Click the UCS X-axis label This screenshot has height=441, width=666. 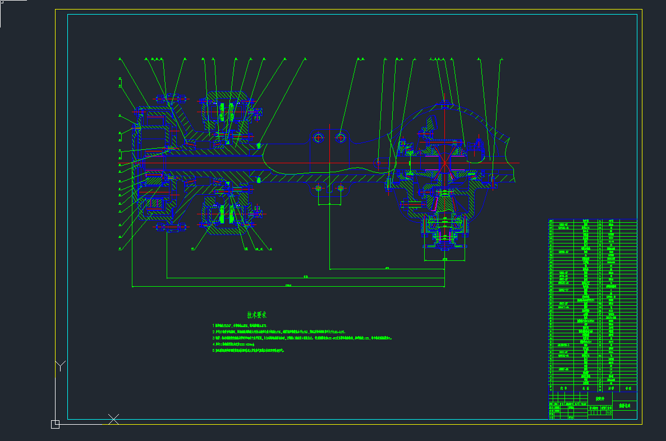tap(113, 419)
